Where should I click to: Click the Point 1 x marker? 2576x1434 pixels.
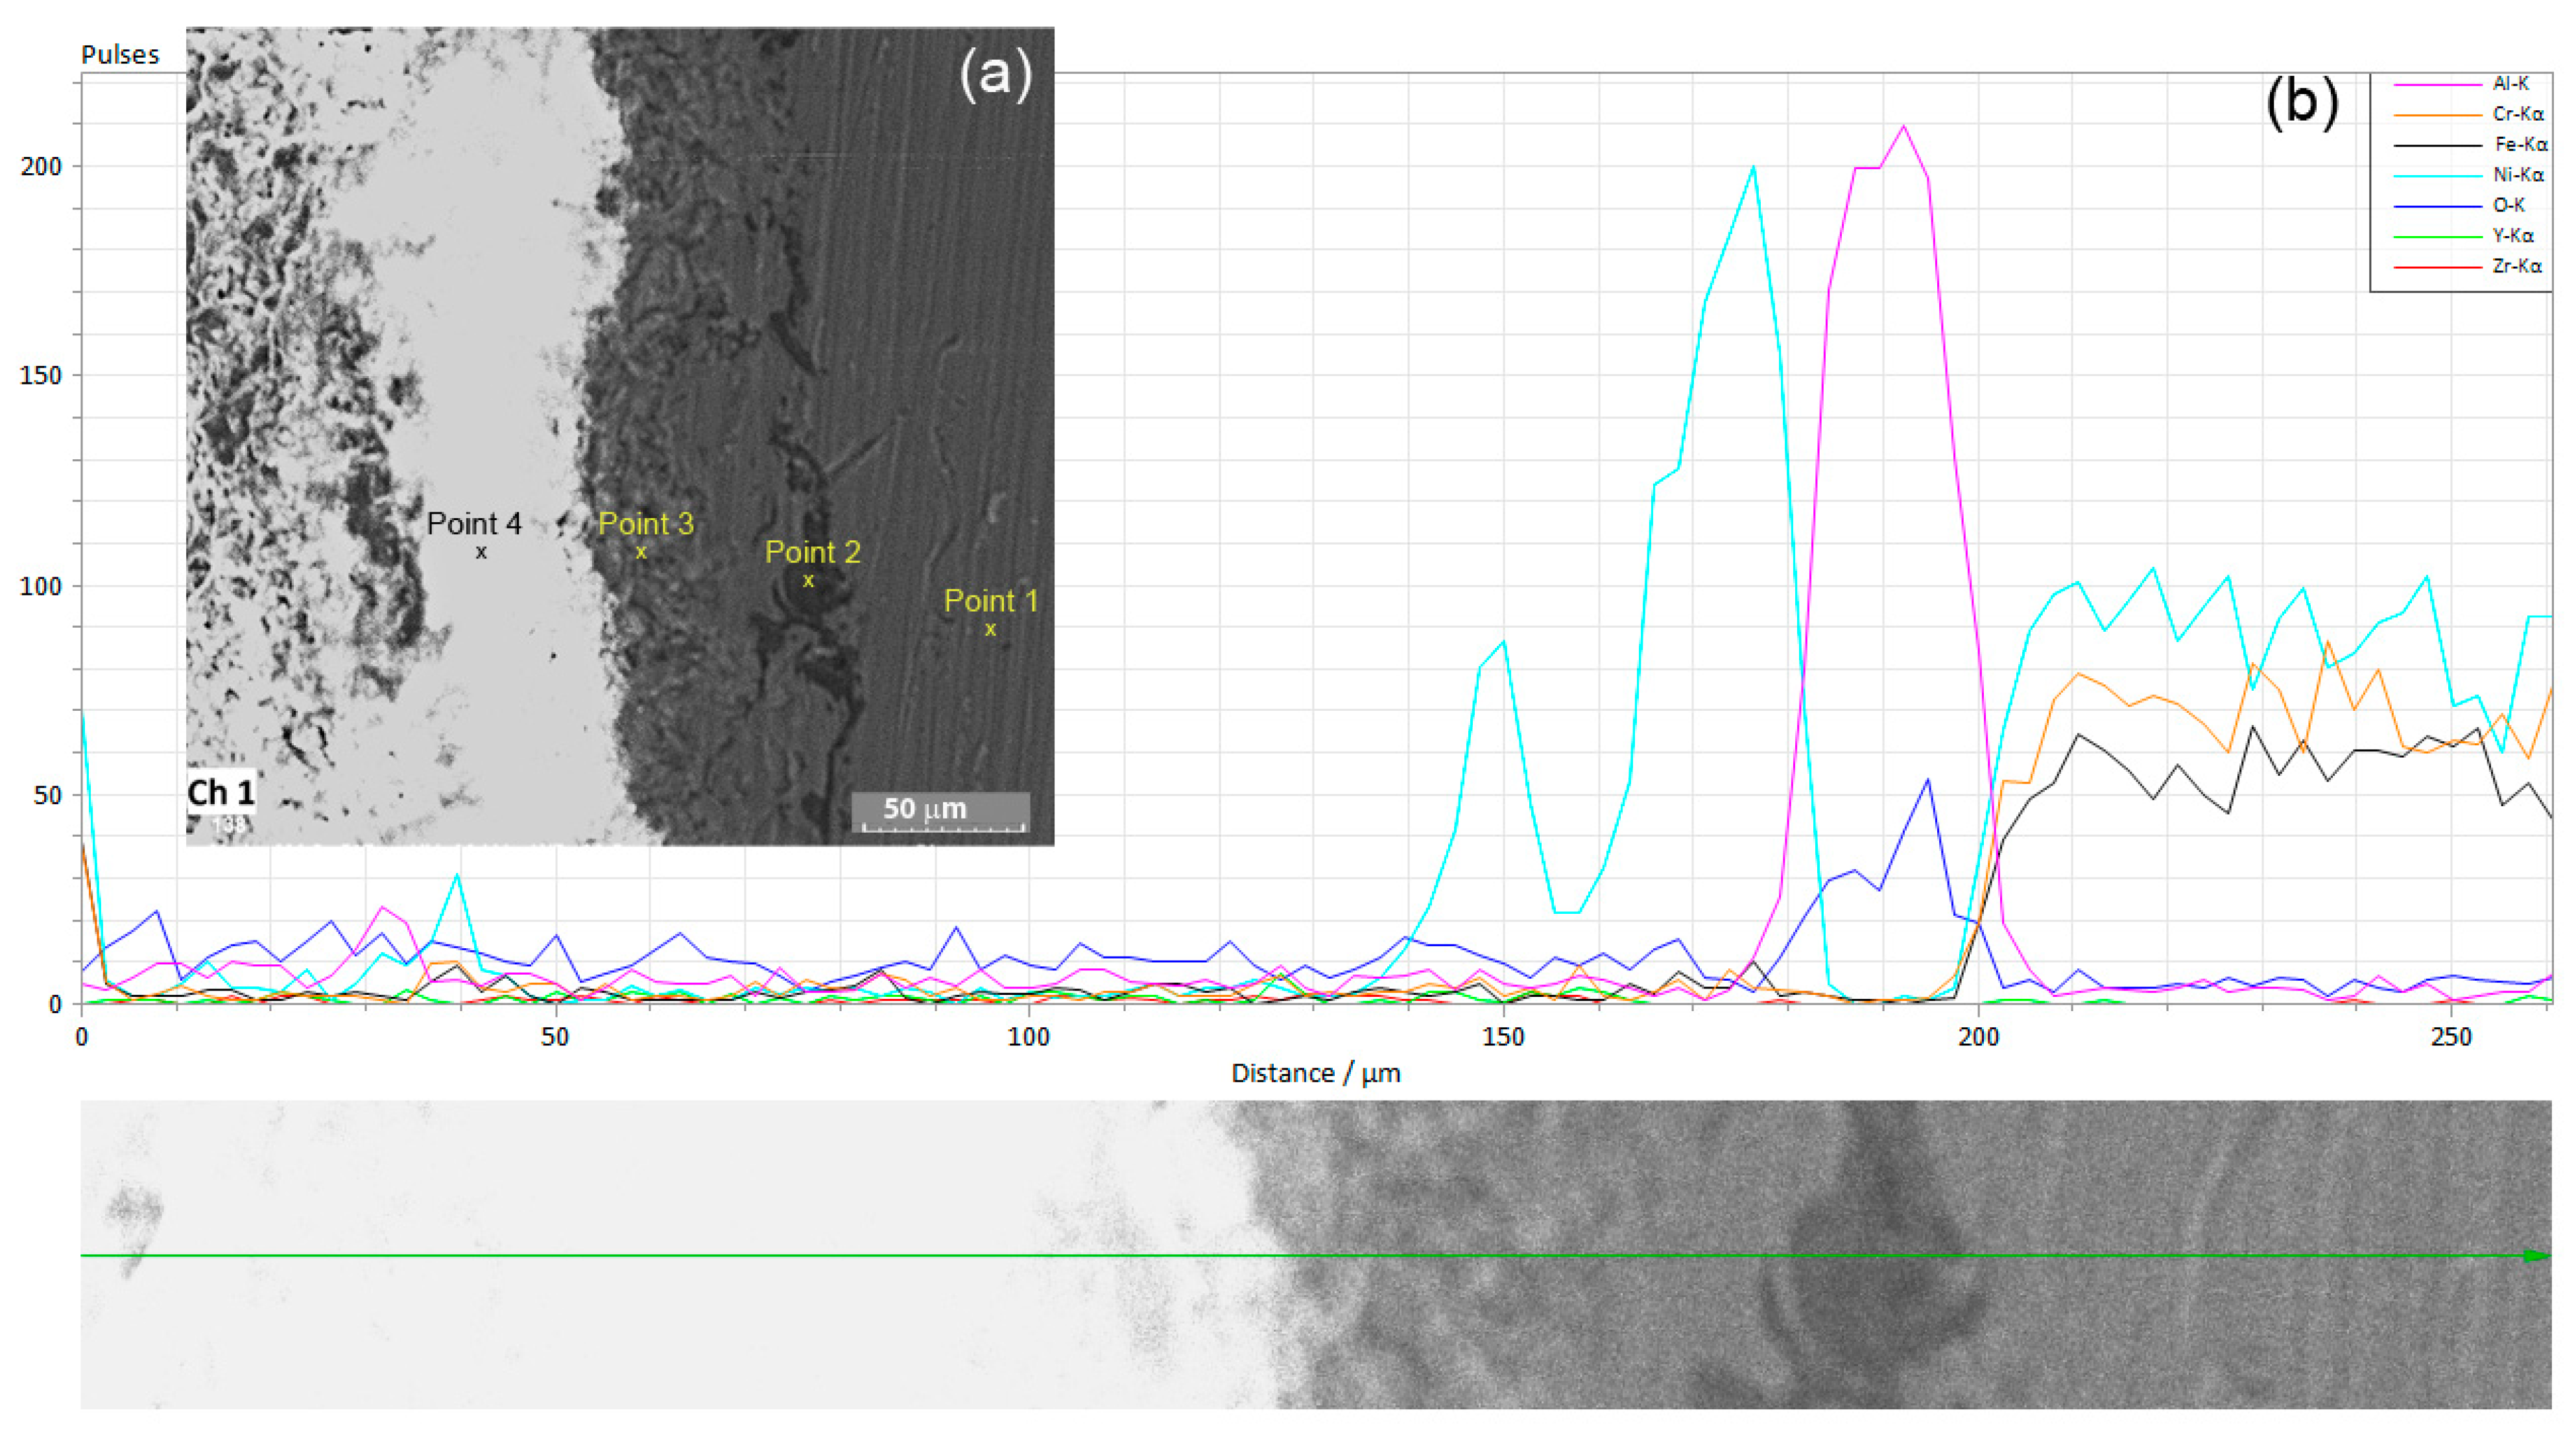click(990, 630)
